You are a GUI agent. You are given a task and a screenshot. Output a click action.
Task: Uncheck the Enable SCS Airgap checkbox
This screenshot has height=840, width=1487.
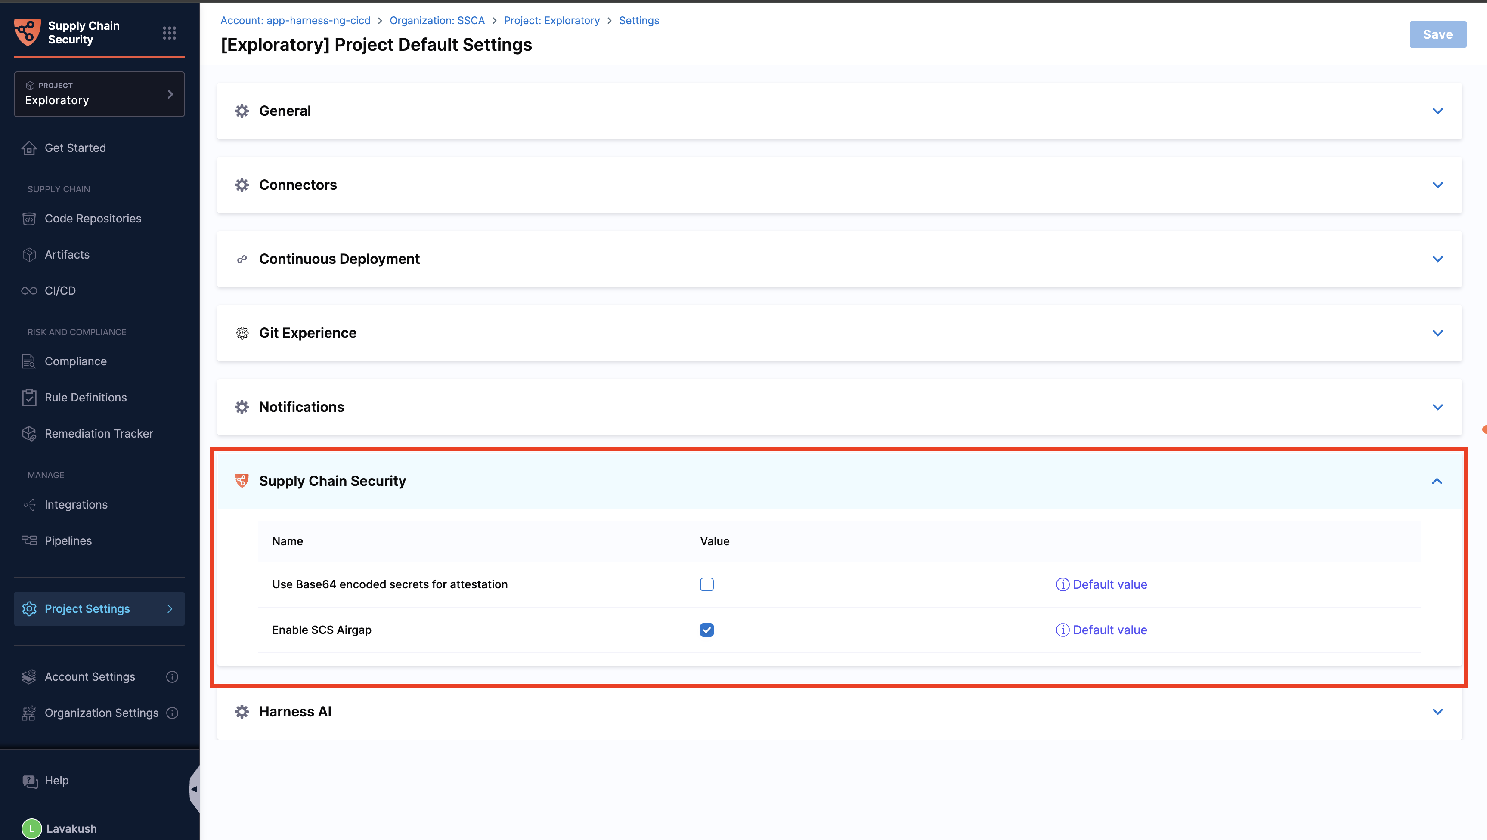click(706, 630)
